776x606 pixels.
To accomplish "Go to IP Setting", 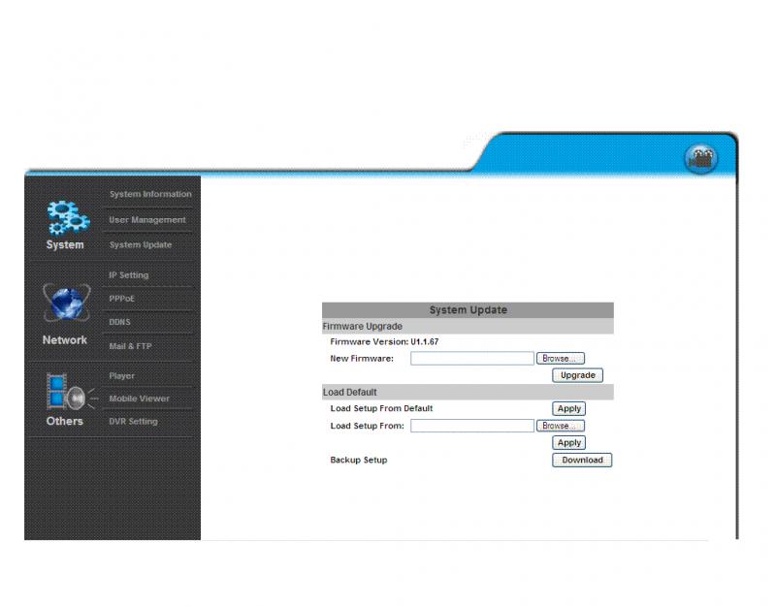I will click(129, 275).
